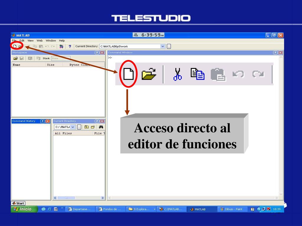Switch to Fondos de ... taskbar window
Screen dimensions: 302x226
pyautogui.click(x=111, y=209)
